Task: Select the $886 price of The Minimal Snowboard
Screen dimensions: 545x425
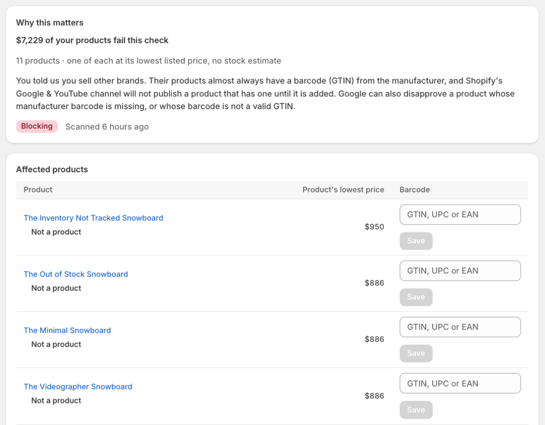Action: [374, 339]
